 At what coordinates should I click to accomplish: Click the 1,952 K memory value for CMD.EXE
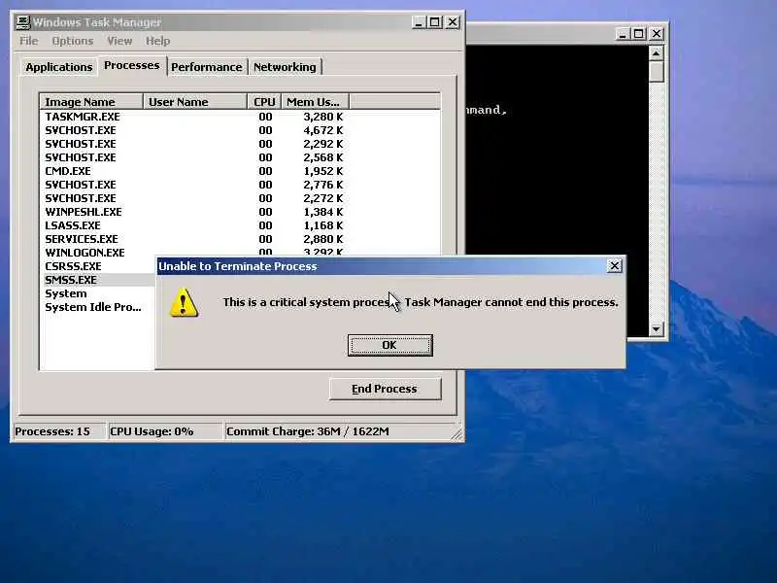(x=323, y=171)
